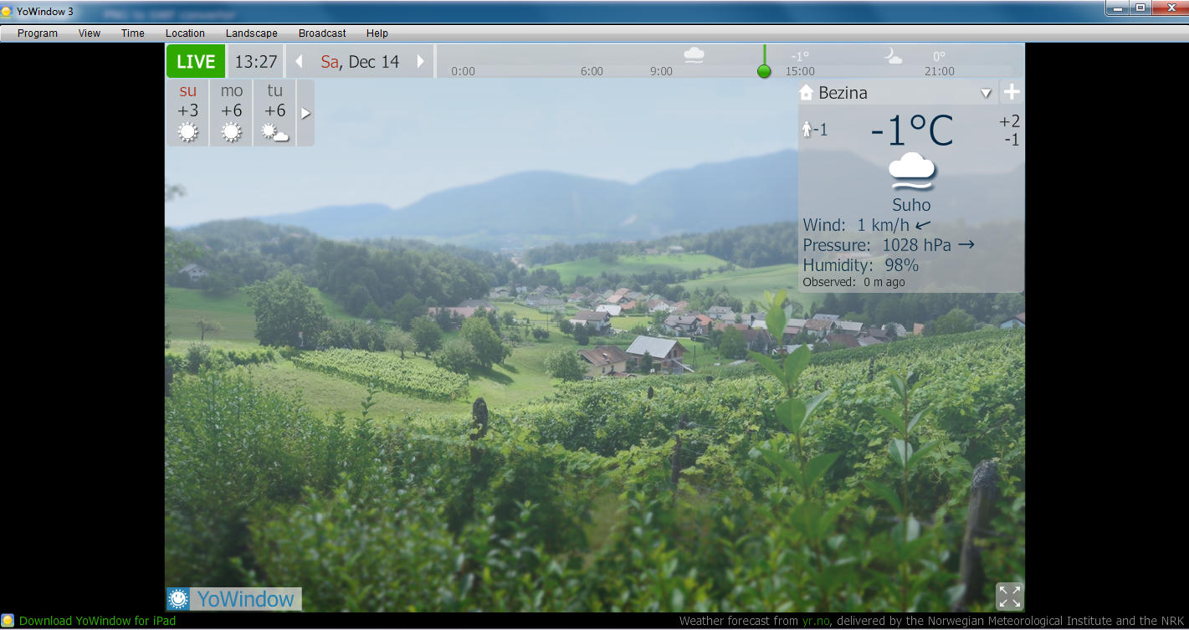Open the Landscape menu

(x=251, y=33)
